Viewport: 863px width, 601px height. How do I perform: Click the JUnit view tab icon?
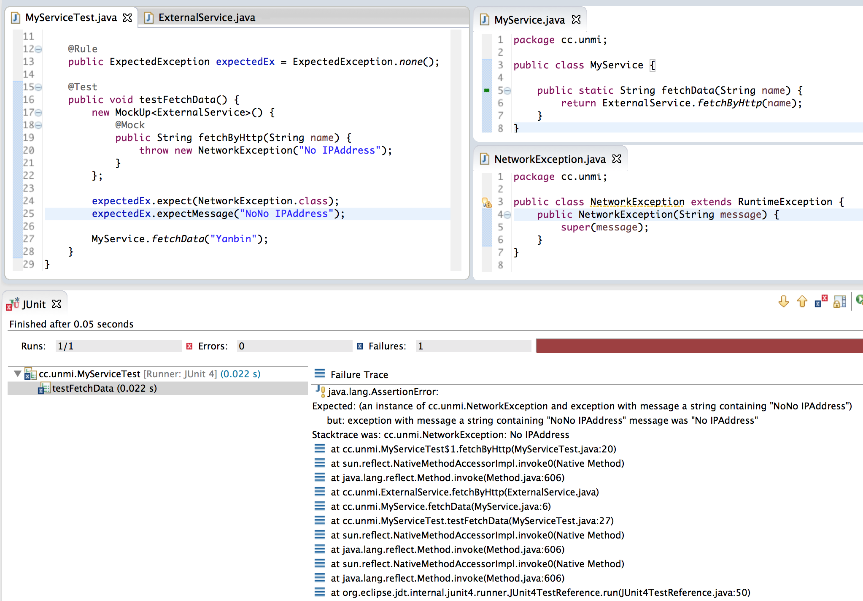coord(13,304)
